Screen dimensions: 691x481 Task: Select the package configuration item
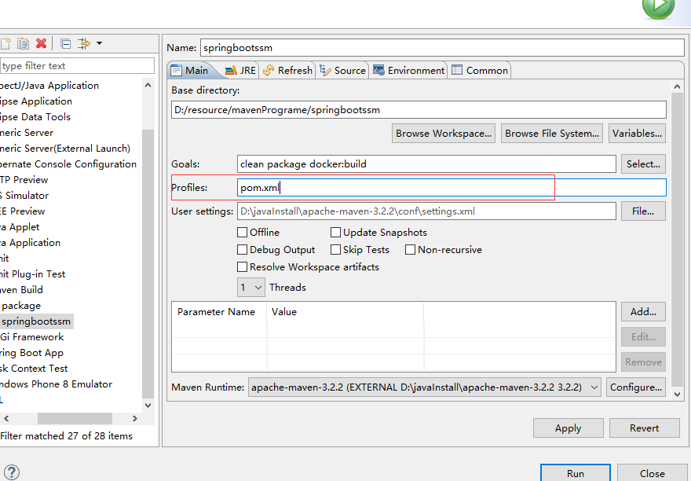coord(20,306)
